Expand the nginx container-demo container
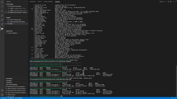The width and height of the screenshot is (177, 99). pos(7,8)
